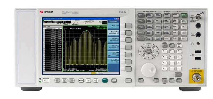The width and height of the screenshot is (213, 99).
Task: Tap the BW key
Action: pyautogui.click(x=158, y=21)
